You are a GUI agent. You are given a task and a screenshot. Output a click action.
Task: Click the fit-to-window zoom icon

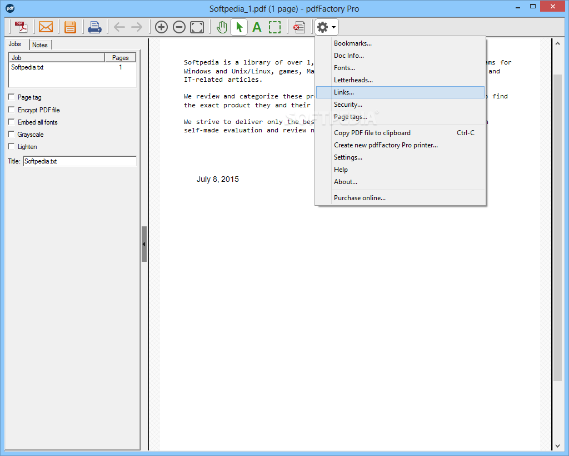(197, 27)
